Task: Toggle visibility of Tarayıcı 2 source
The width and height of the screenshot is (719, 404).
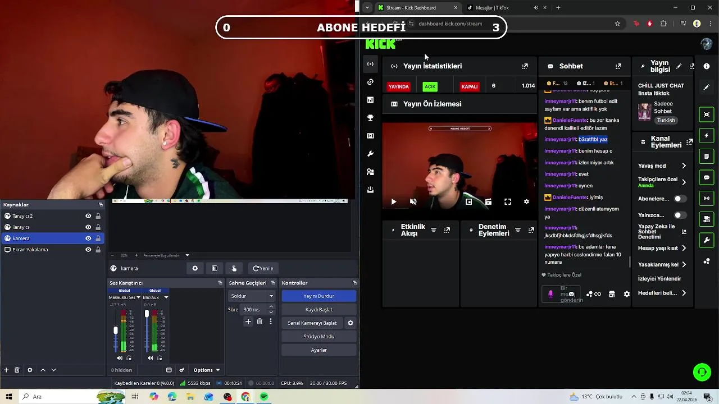Action: [88, 216]
